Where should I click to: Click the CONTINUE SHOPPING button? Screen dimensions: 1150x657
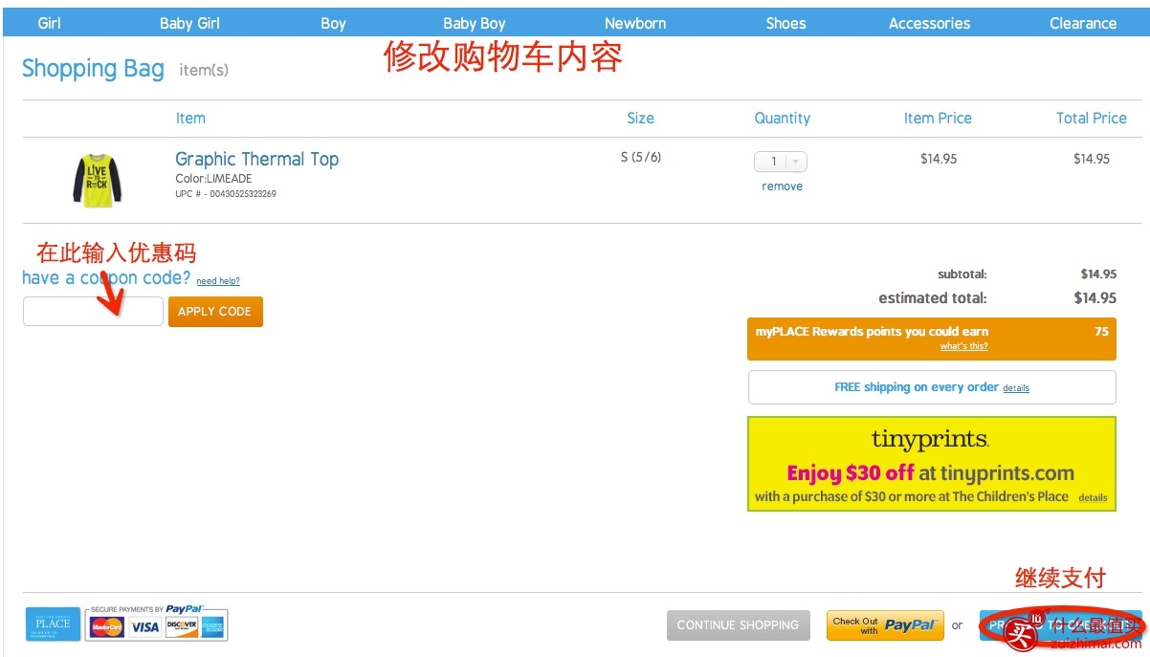[738, 625]
